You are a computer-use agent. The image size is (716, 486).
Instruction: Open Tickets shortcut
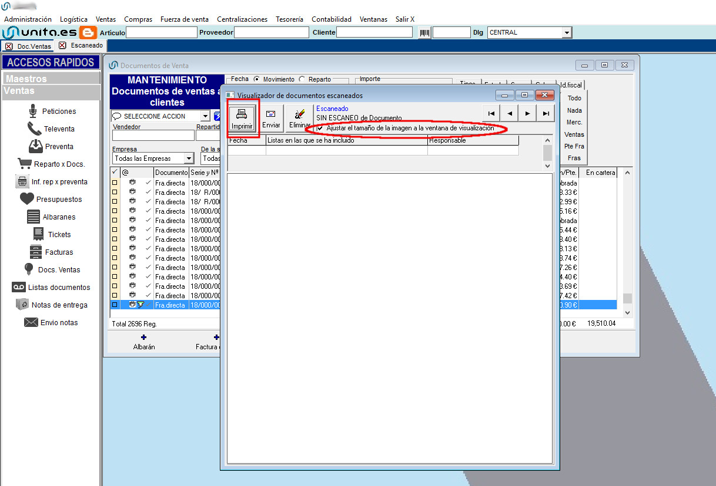pyautogui.click(x=51, y=234)
